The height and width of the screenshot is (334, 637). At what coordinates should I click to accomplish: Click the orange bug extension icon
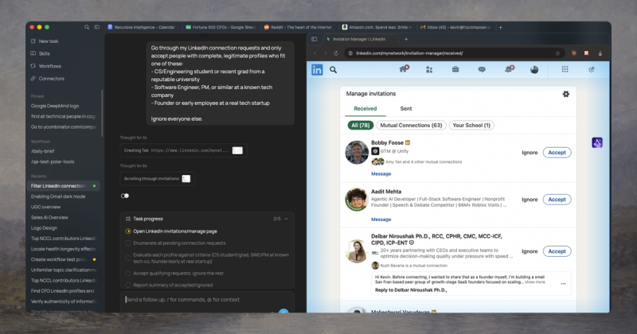[x=573, y=53]
